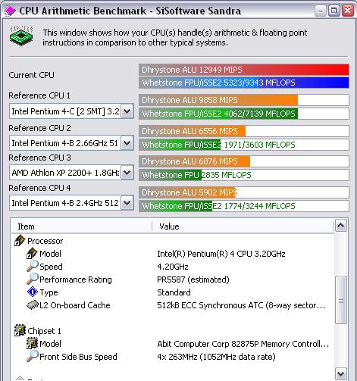Click the Item column header
Image resolution: width=357 pixels, height=381 pixels.
[x=81, y=226]
